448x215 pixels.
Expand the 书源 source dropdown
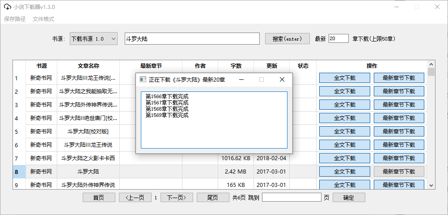tap(93, 39)
